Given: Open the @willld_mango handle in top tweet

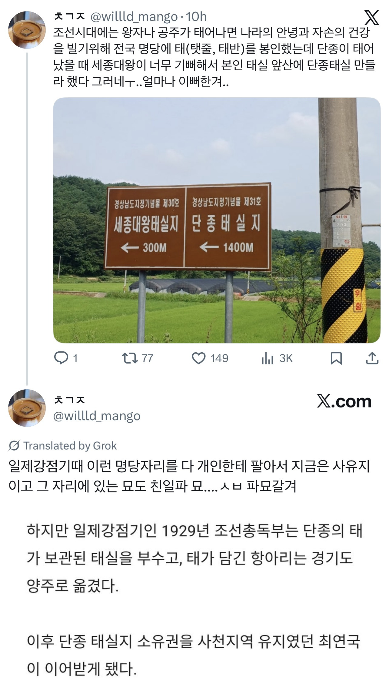Looking at the screenshot, I should (x=134, y=17).
